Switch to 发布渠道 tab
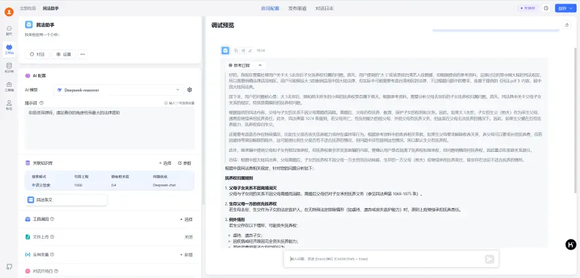This screenshot has height=278, width=580. 297,8
